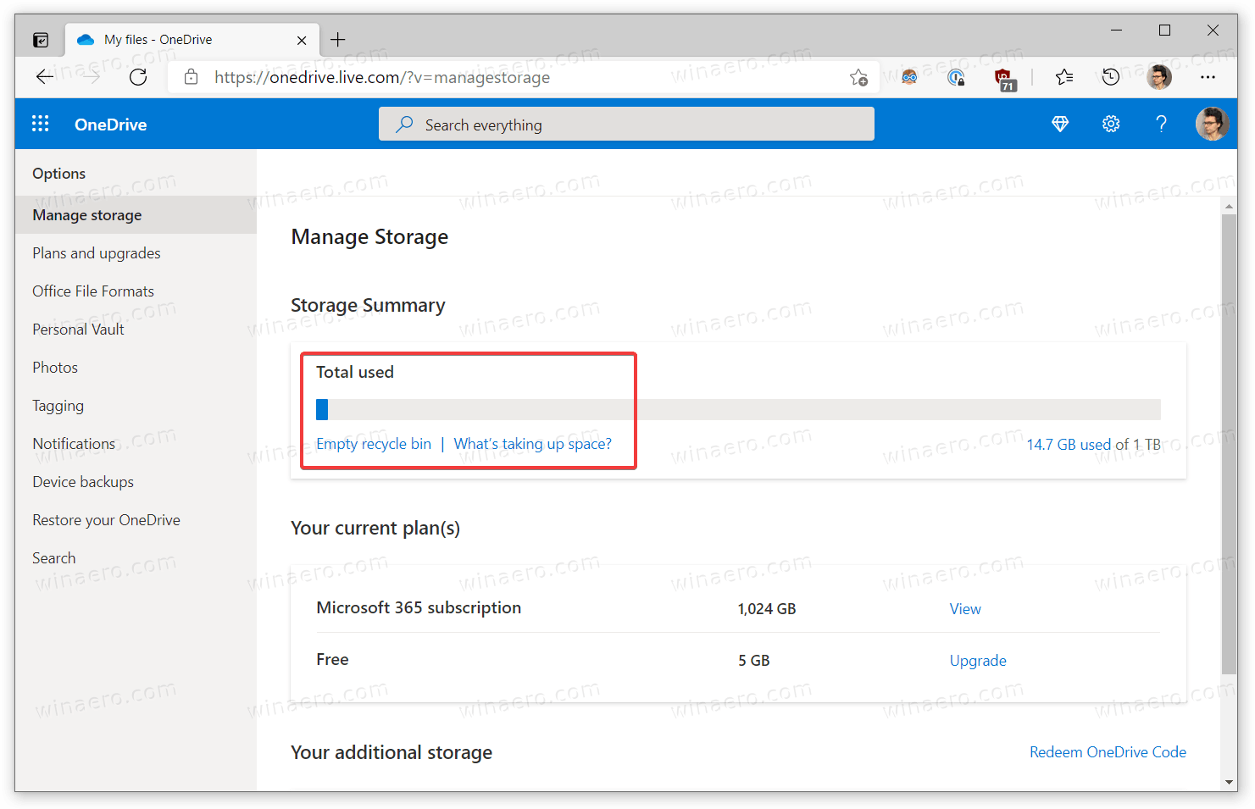Click inside the Search everything field

point(627,124)
